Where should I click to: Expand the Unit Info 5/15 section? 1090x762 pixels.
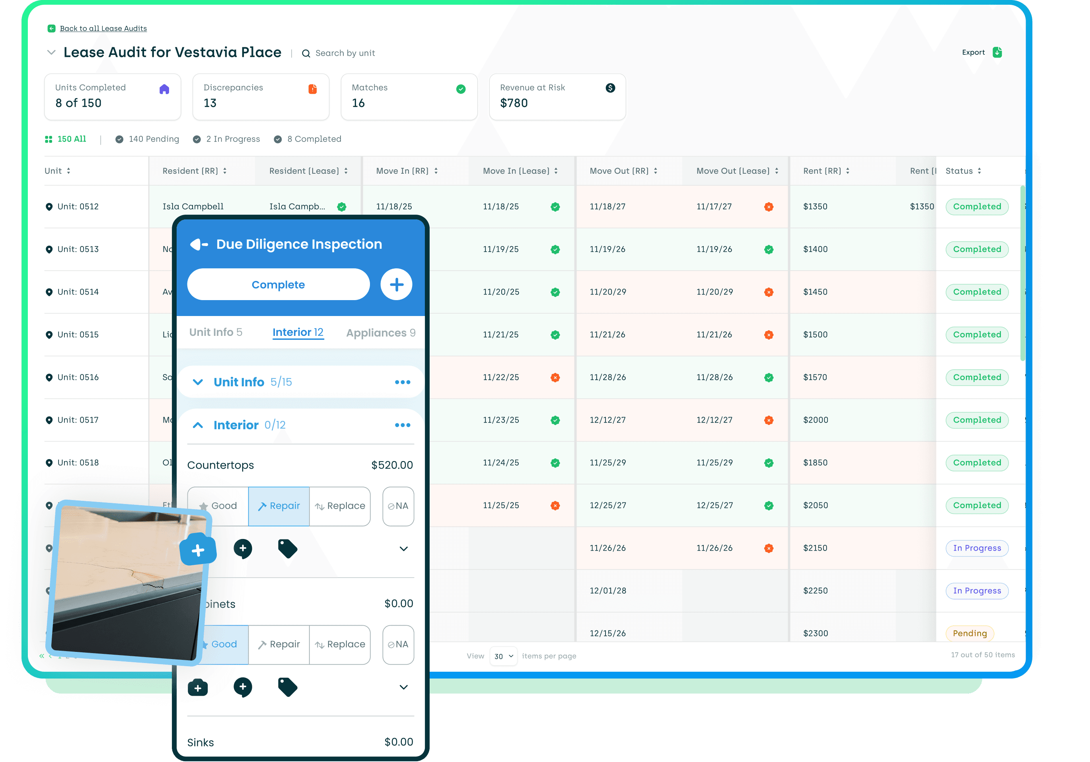(198, 382)
